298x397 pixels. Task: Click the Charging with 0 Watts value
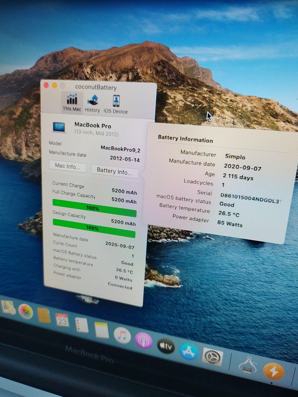pos(124,279)
